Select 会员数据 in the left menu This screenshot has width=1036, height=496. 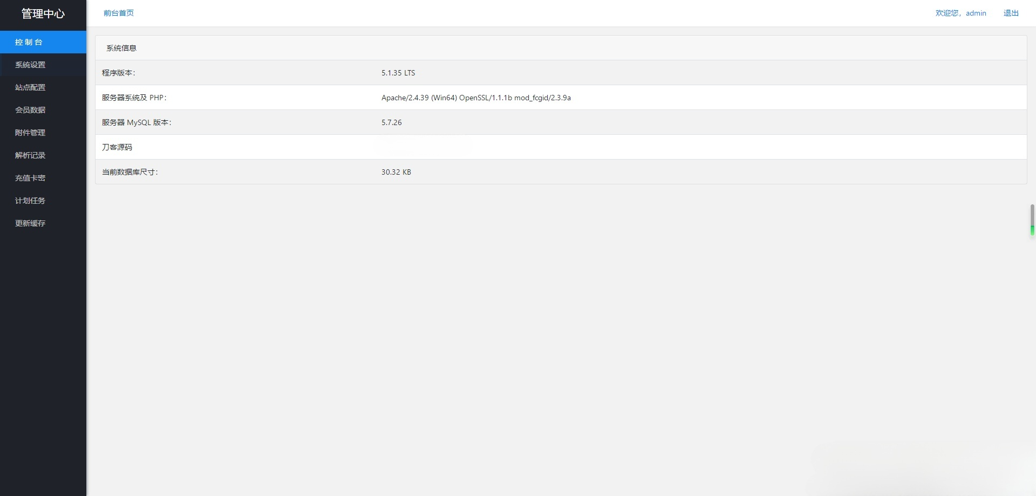click(30, 110)
